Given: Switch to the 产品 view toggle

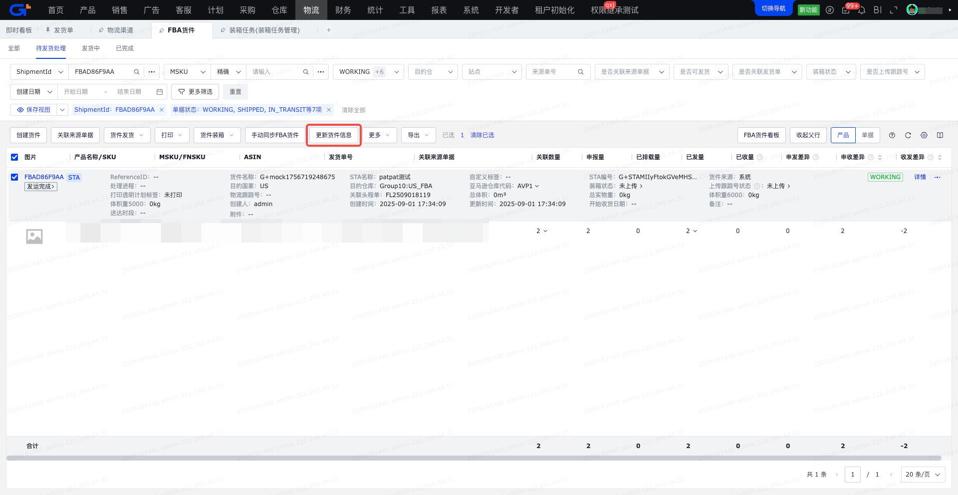Looking at the screenshot, I should (843, 135).
